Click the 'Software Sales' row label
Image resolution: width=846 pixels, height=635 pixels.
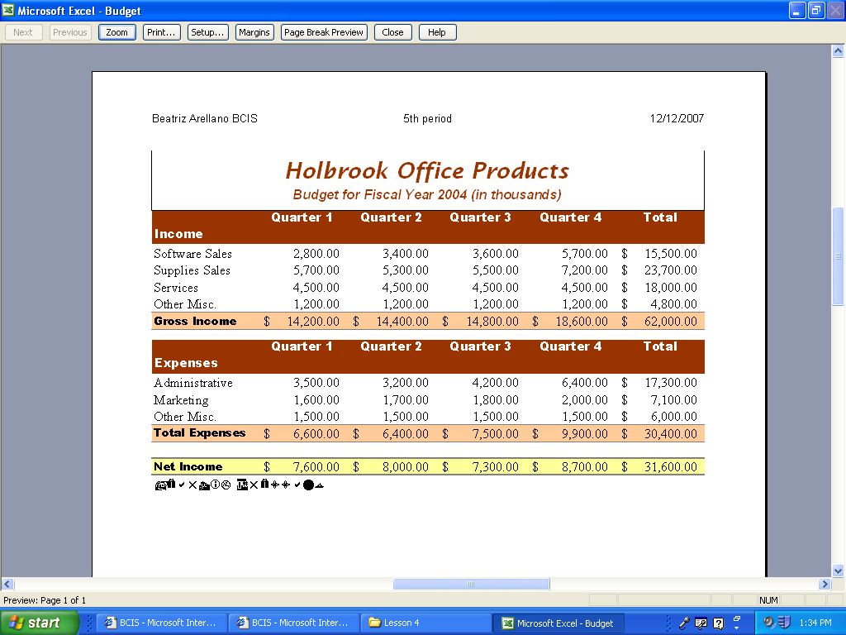tap(192, 254)
